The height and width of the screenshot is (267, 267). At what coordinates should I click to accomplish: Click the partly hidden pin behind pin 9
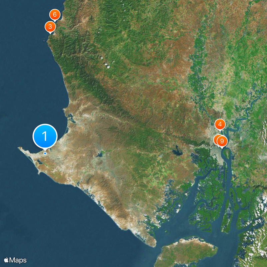click(x=215, y=140)
